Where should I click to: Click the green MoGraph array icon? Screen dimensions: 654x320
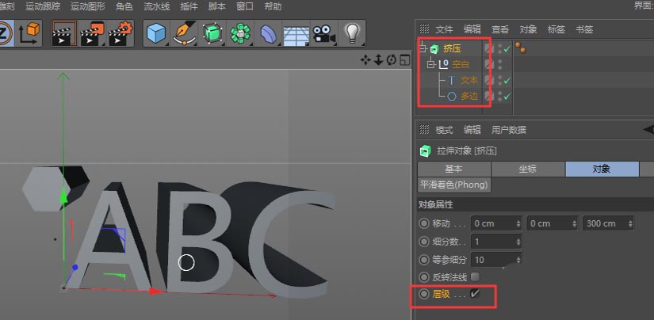pyautogui.click(x=240, y=33)
